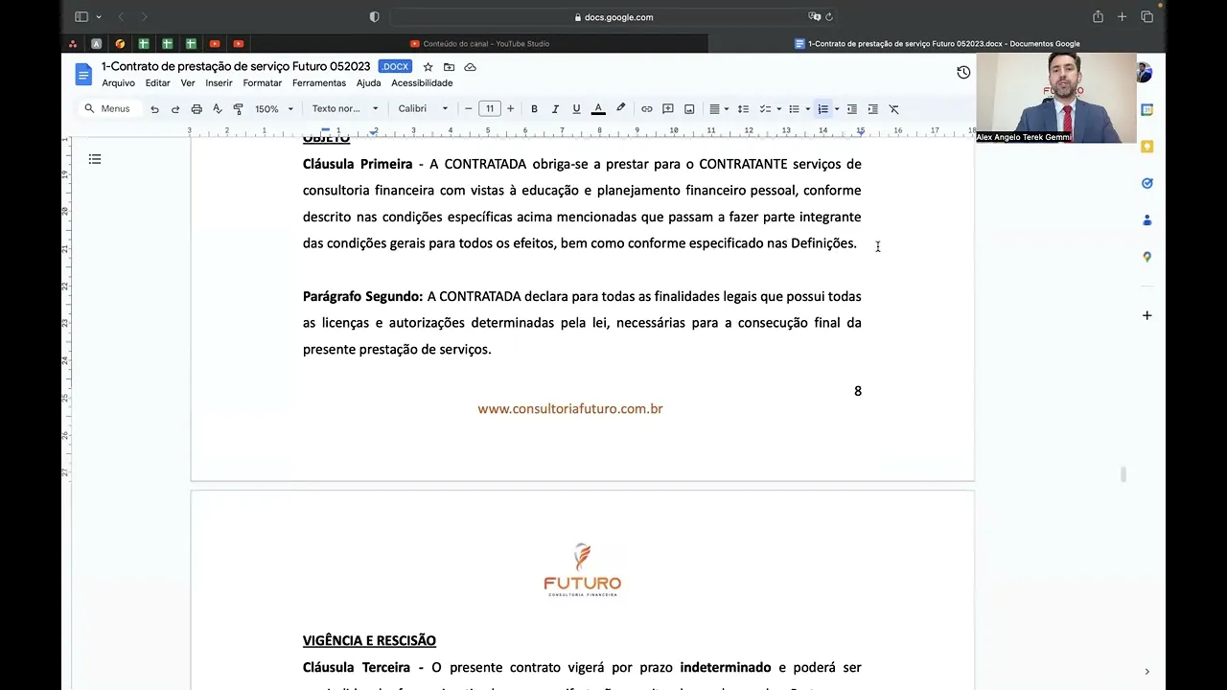The height and width of the screenshot is (690, 1227).
Task: Open Google Calendar in the side panel
Action: [x=1146, y=110]
